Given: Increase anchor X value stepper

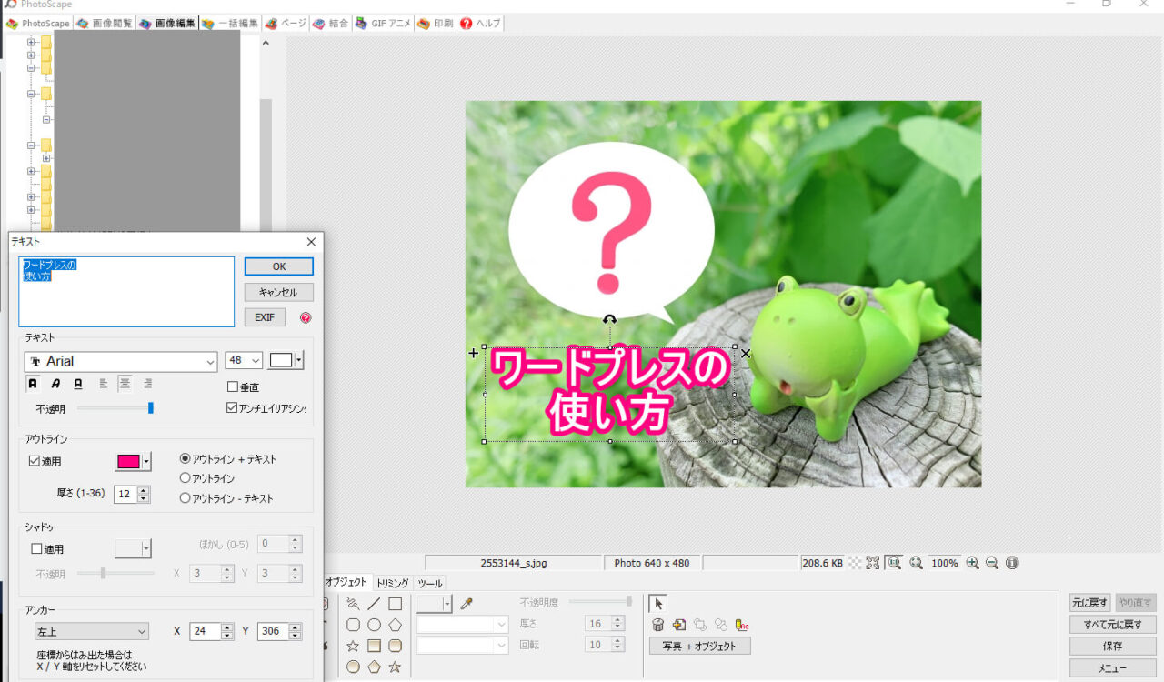Looking at the screenshot, I should 227,627.
